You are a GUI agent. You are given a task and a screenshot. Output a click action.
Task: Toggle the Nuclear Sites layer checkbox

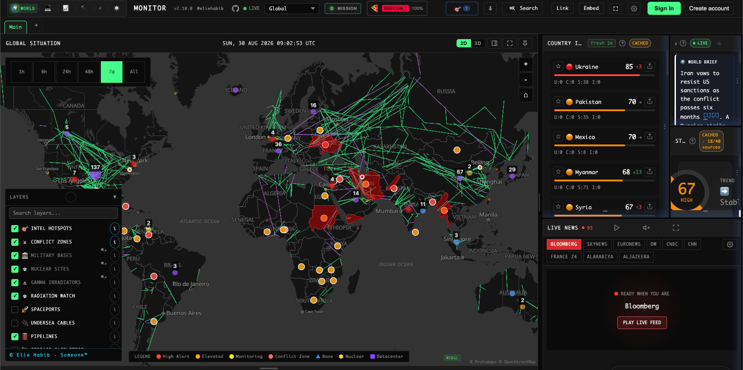pyautogui.click(x=15, y=269)
